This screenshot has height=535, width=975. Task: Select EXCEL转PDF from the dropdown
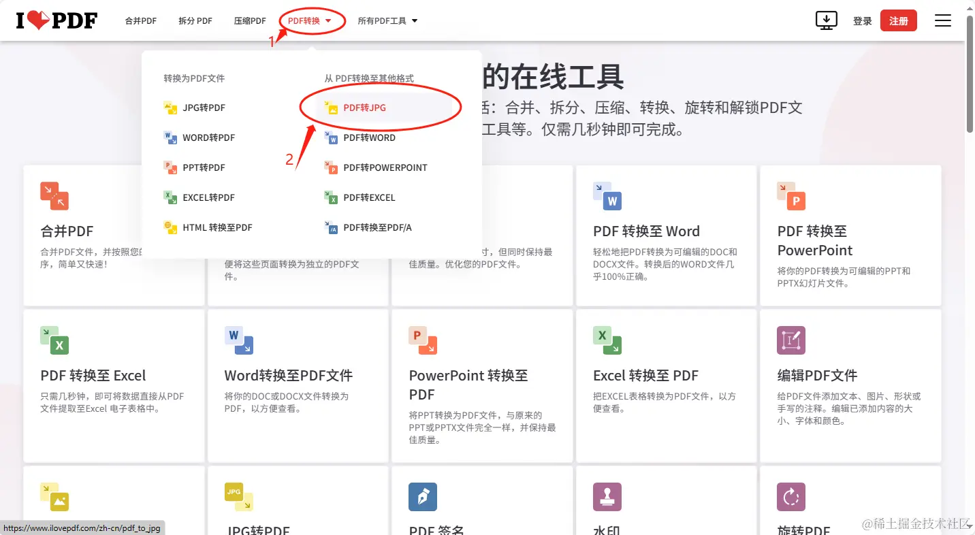tap(208, 197)
